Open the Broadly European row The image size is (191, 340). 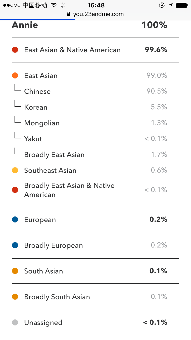(x=95, y=245)
